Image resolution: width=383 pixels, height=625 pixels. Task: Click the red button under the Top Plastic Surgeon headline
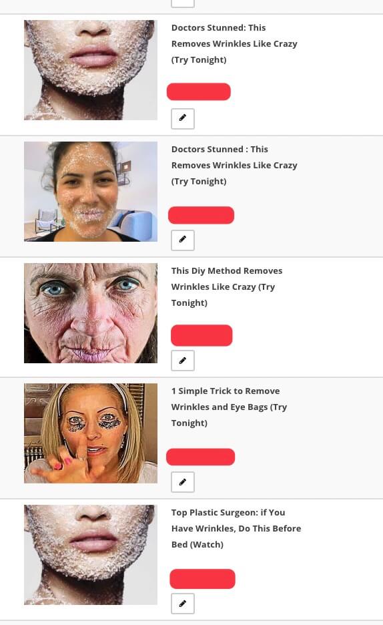(x=202, y=579)
